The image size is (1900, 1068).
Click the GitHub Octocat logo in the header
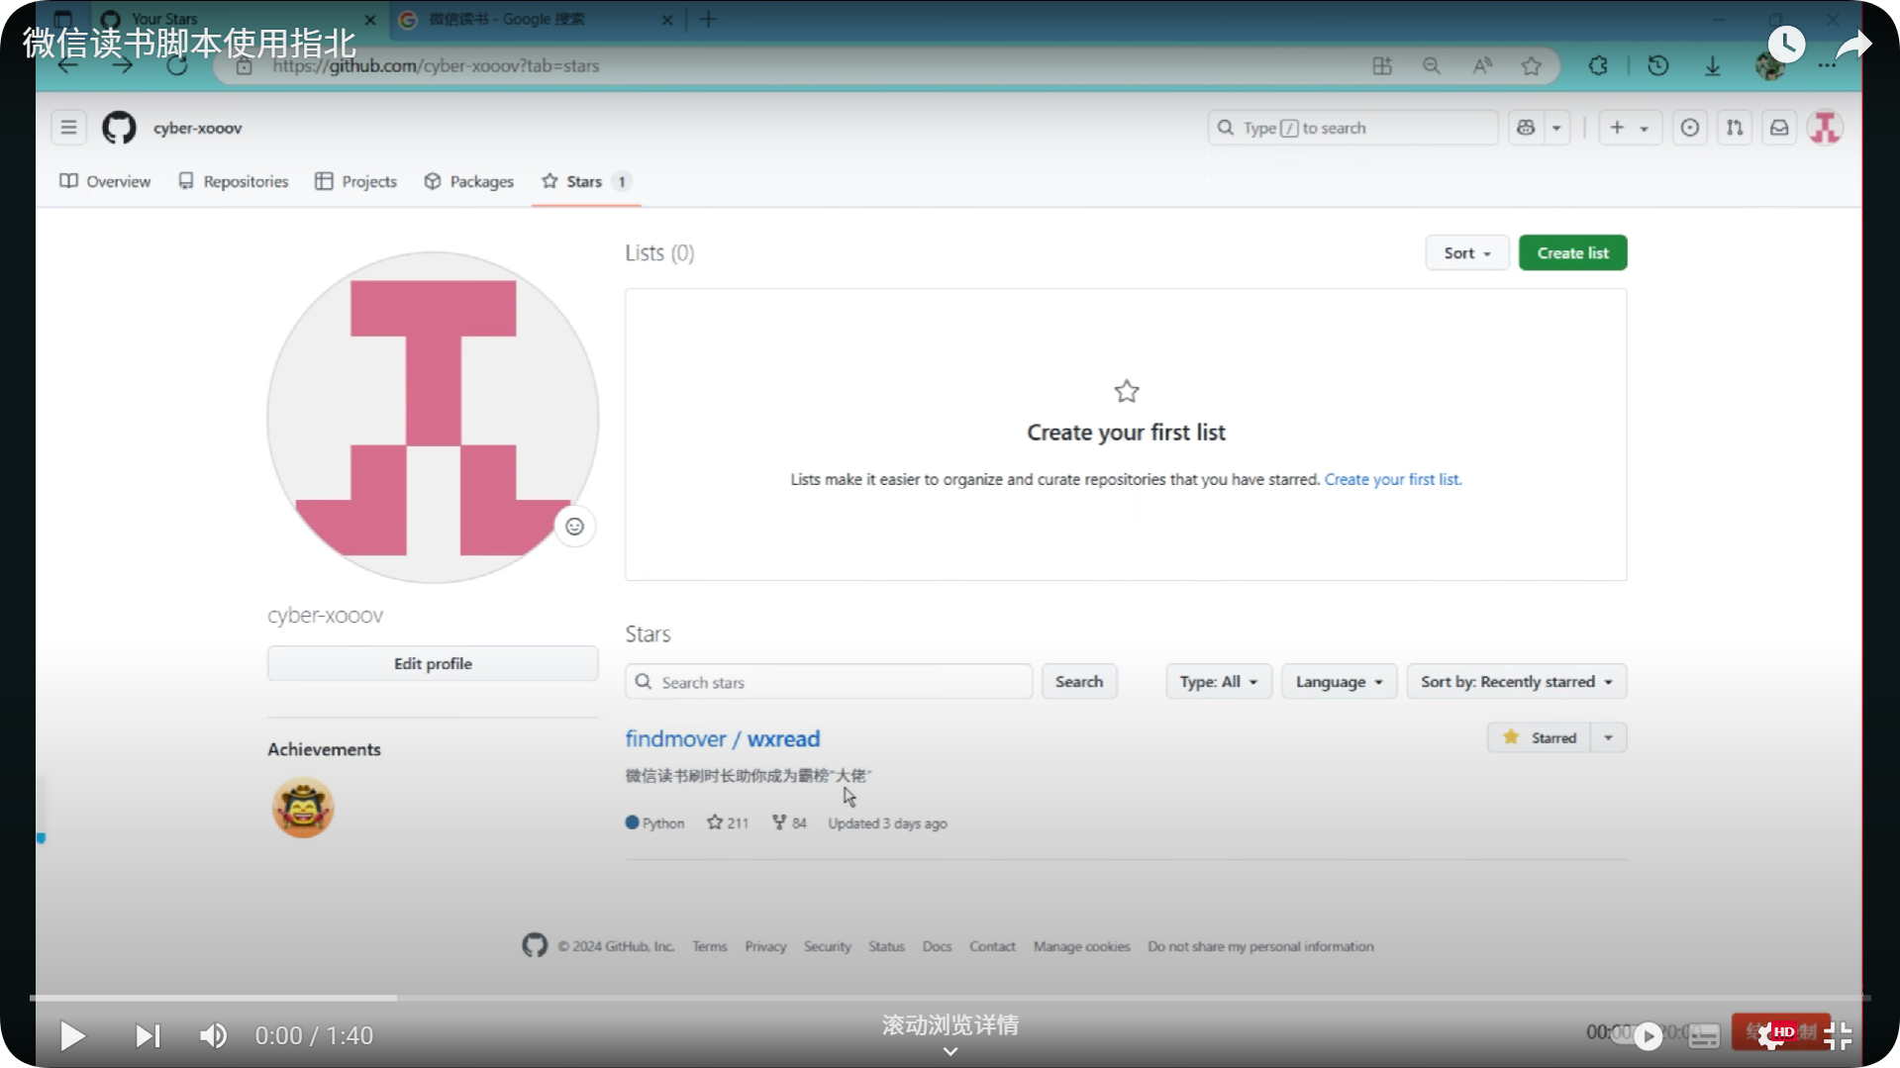tap(119, 128)
